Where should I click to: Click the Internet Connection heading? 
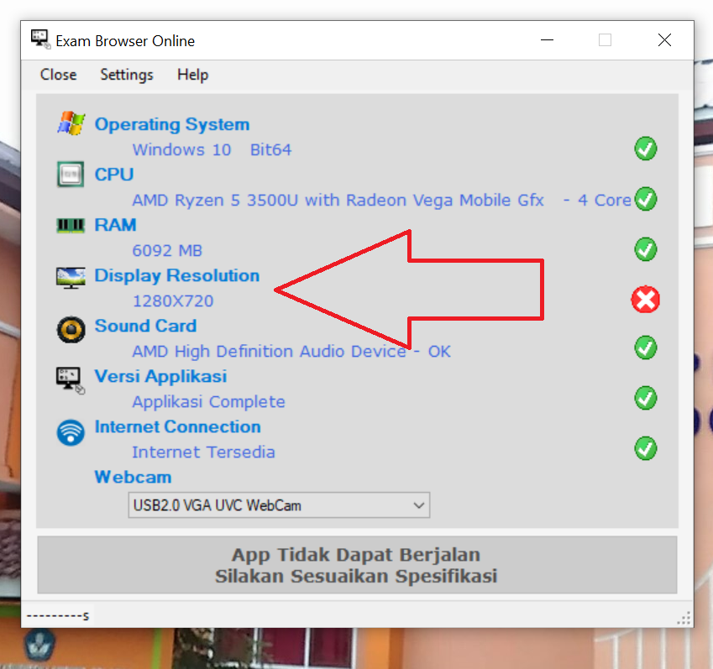click(178, 426)
